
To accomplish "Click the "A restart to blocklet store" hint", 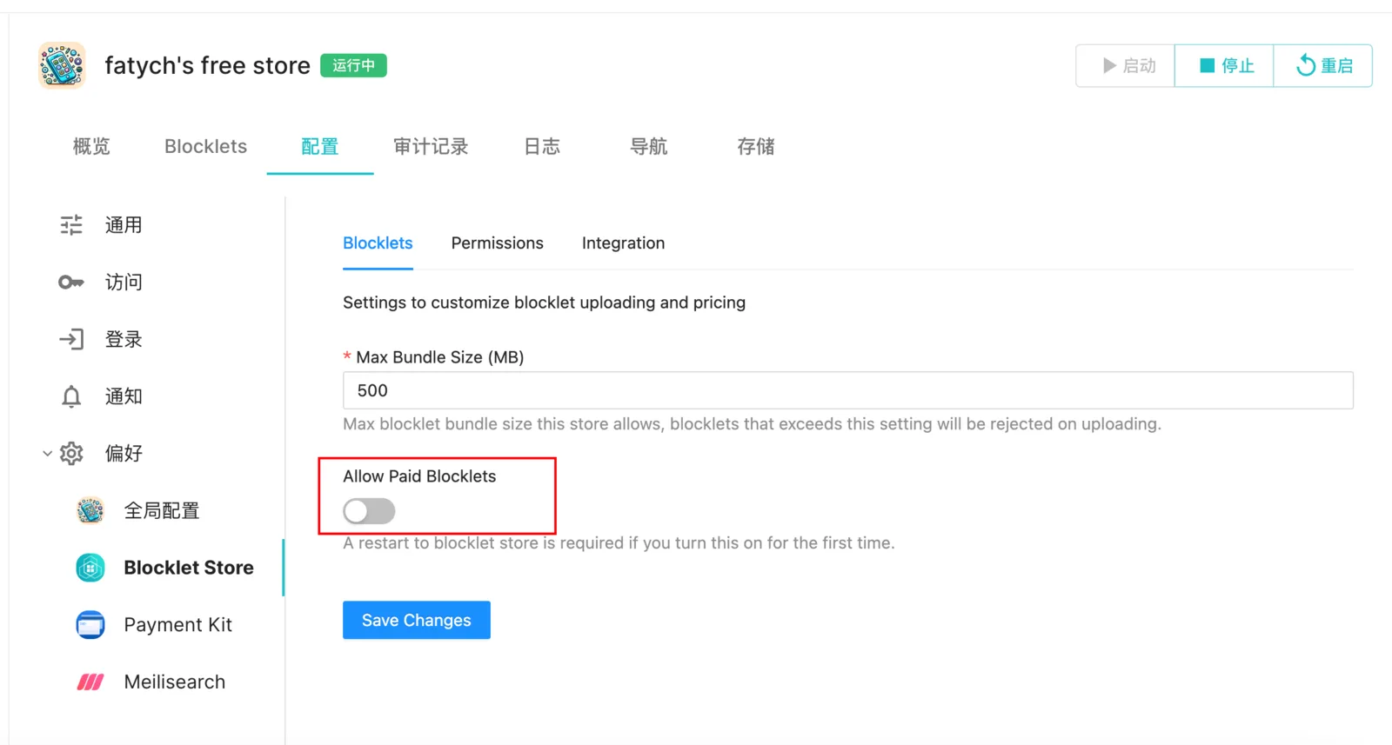I will pos(619,543).
